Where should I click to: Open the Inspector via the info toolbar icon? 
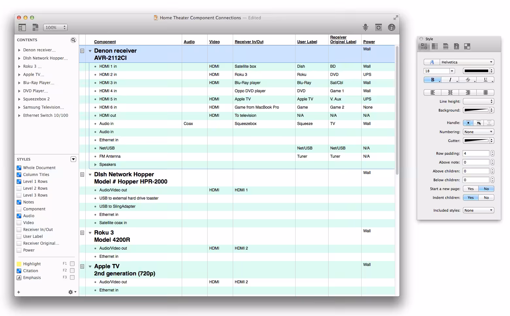click(391, 27)
